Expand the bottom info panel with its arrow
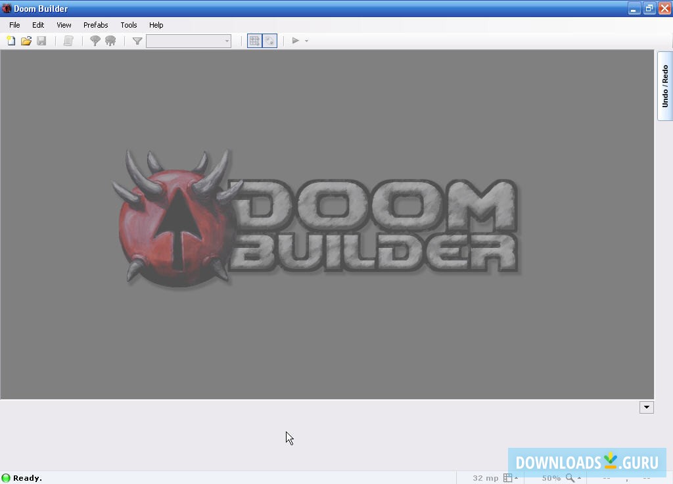The image size is (673, 484). 646,407
